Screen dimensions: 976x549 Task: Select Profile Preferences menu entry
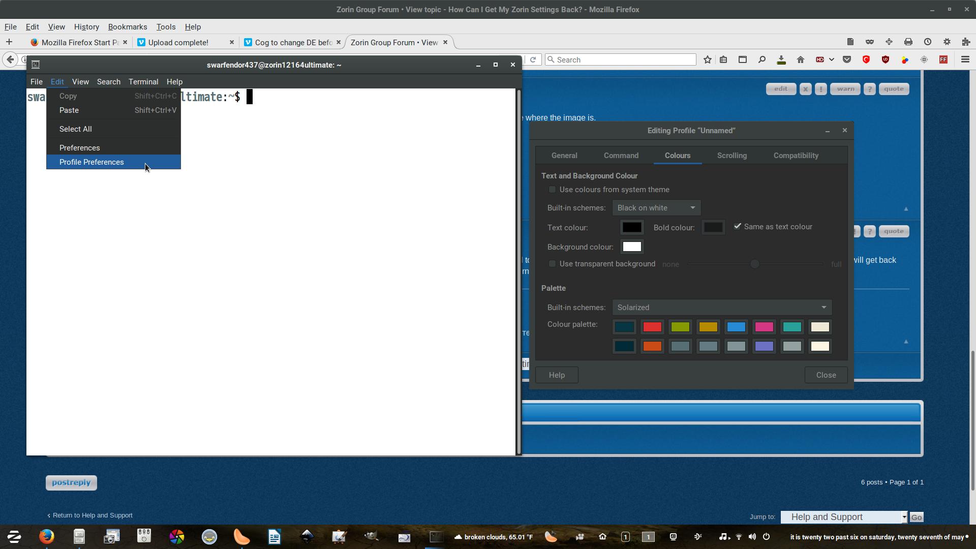[91, 162]
